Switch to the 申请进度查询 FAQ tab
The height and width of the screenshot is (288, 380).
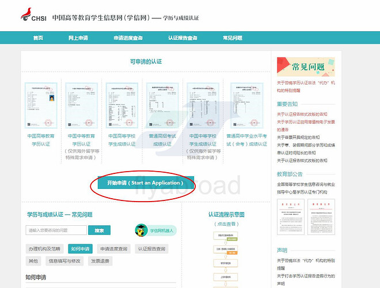click(x=113, y=249)
